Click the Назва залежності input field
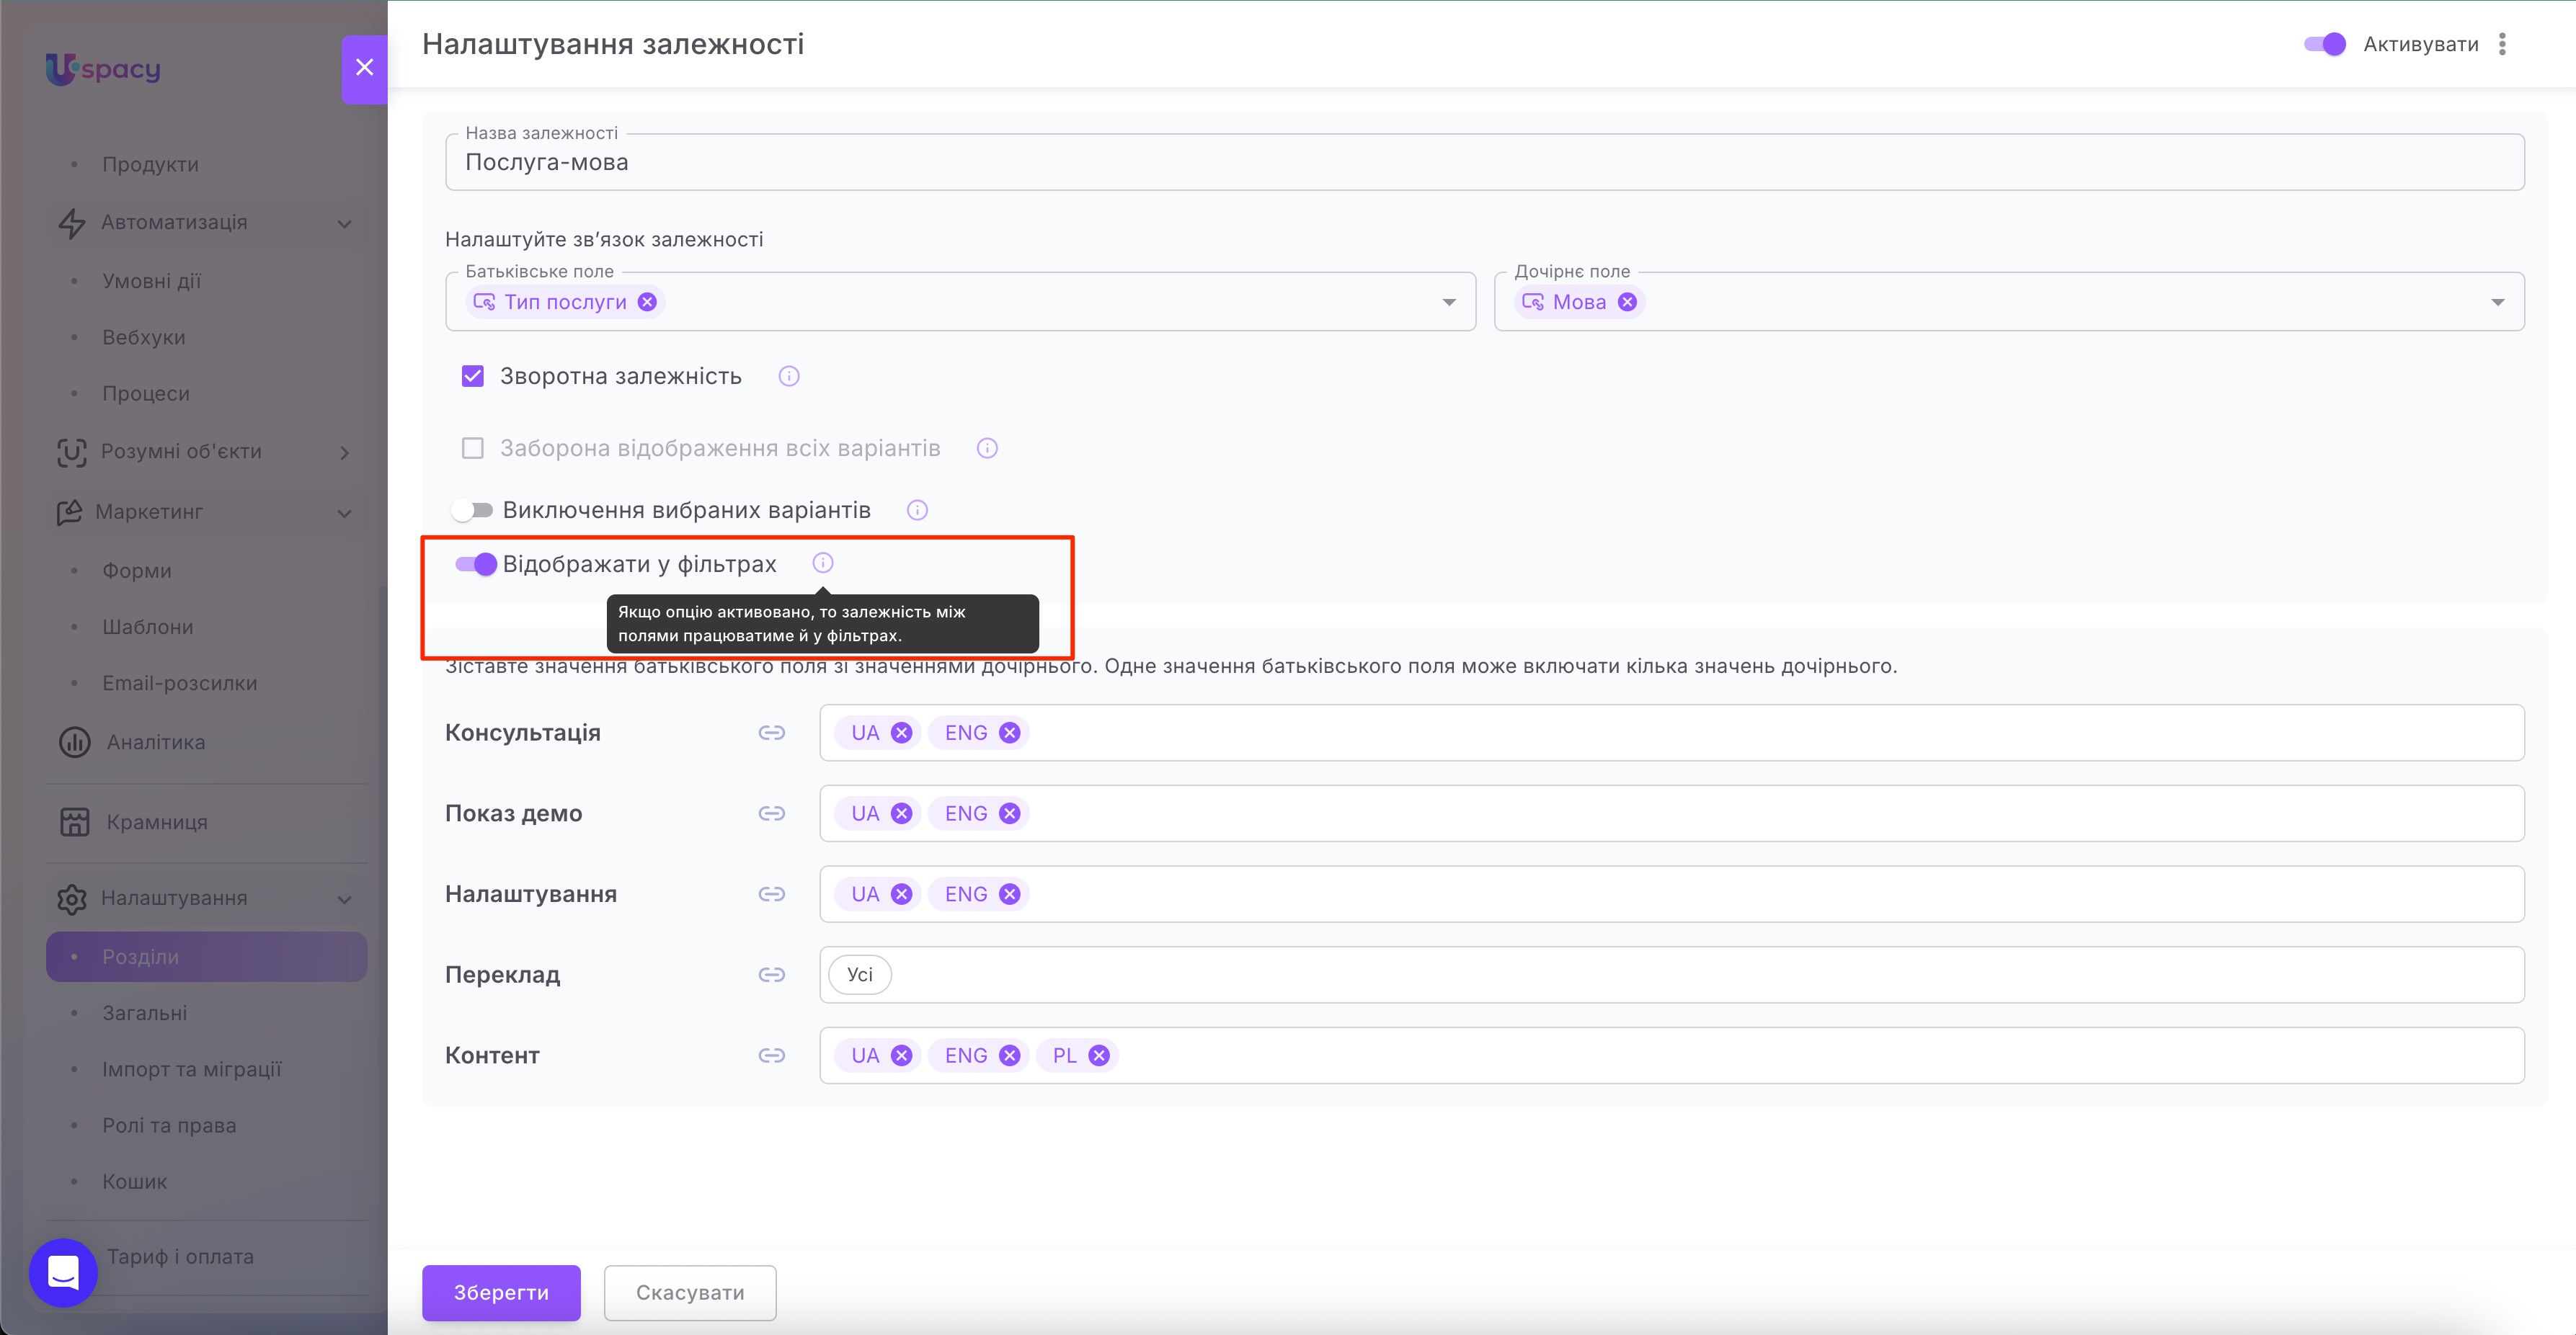Screen dimensions: 2576x1335 (x=1484, y=163)
